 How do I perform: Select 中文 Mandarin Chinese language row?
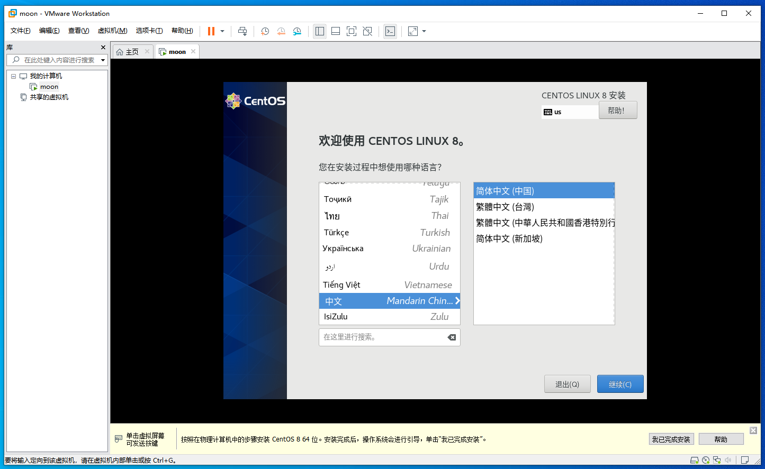tap(390, 301)
